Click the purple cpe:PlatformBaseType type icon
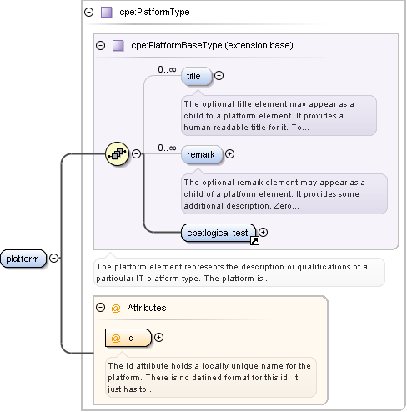407x412 pixels. pyautogui.click(x=118, y=45)
